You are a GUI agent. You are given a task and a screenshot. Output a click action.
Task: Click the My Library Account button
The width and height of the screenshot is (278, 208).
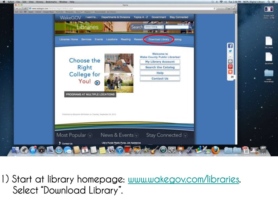click(160, 61)
